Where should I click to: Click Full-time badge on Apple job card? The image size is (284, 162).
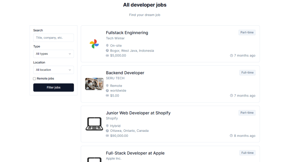(x=247, y=153)
